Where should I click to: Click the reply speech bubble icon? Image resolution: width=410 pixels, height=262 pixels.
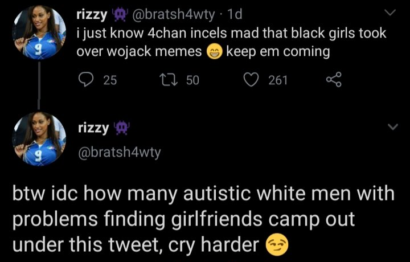pyautogui.click(x=86, y=80)
